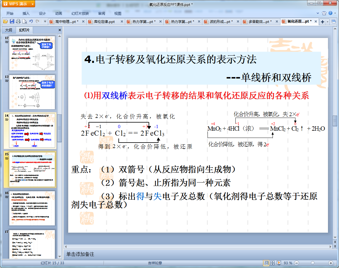Select slide 16 thumbnail

point(32,208)
